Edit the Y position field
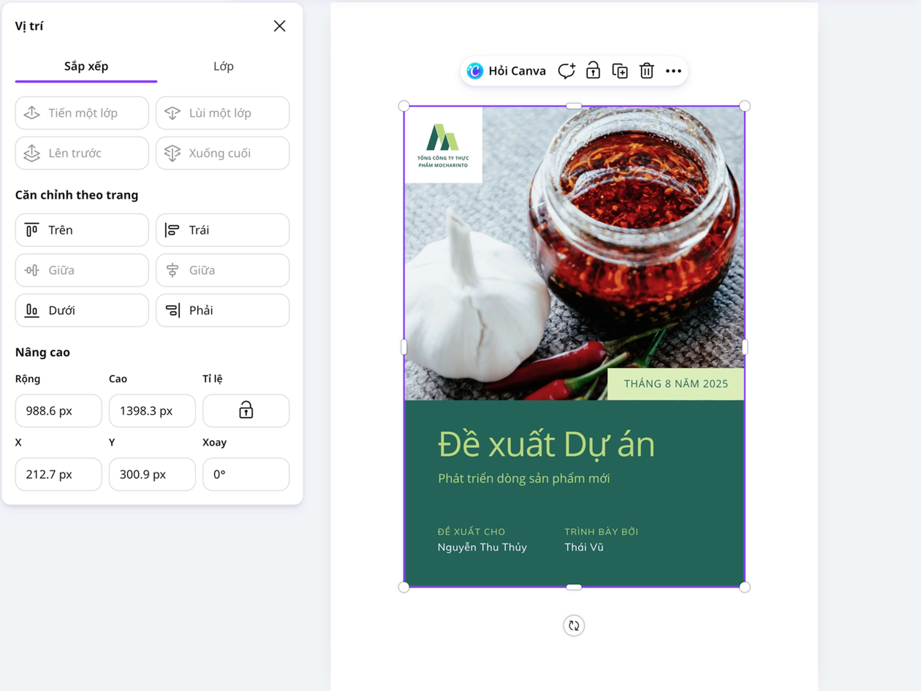Viewport: 921px width, 691px height. point(152,475)
